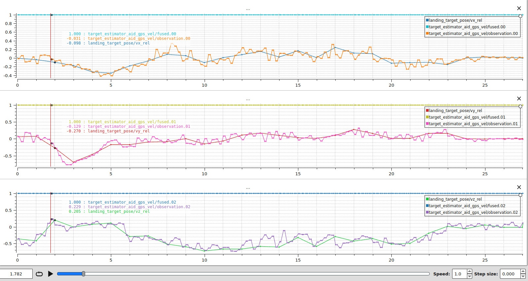Image resolution: width=528 pixels, height=281 pixels.
Task: Click the Step size: label
Action: 486,274
